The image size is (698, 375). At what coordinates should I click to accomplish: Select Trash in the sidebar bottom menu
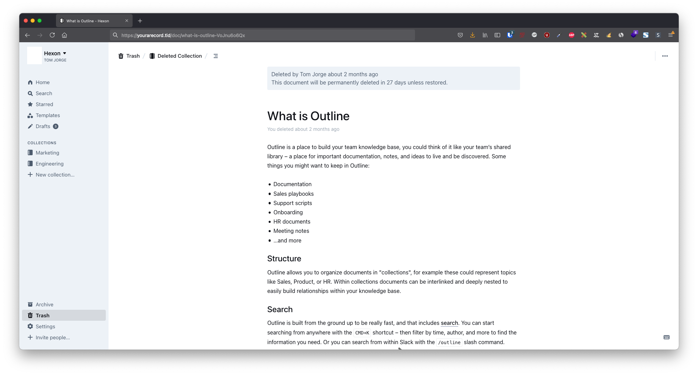(x=64, y=316)
